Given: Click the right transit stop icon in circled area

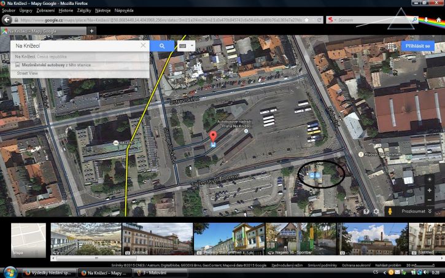Looking at the screenshot, I should click(318, 176).
